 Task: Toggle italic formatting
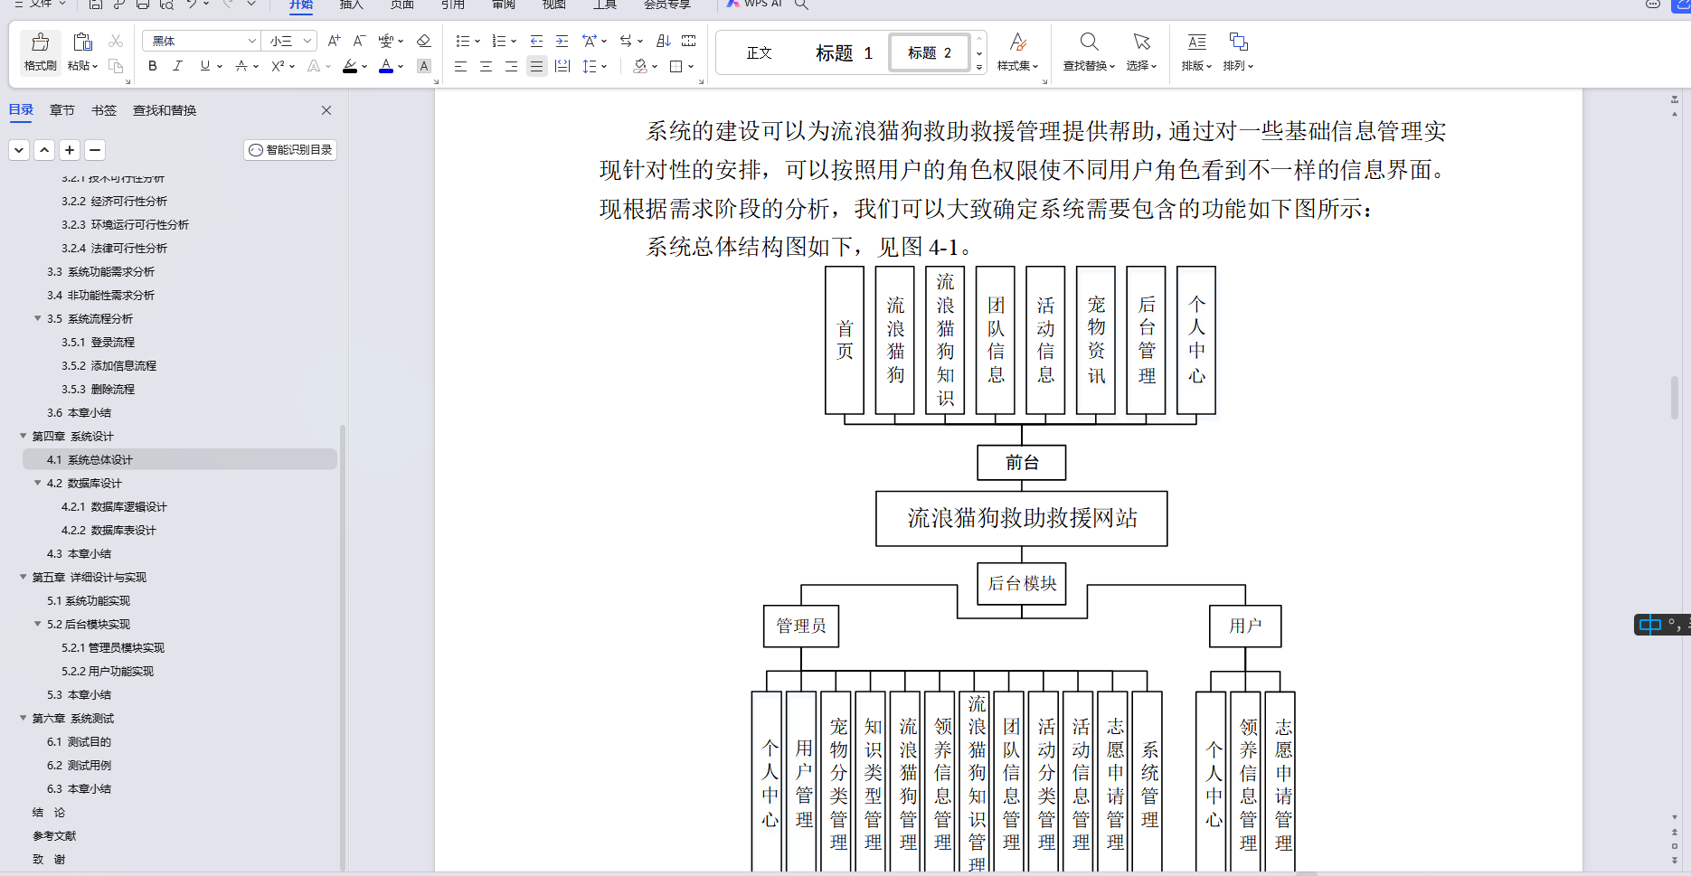pyautogui.click(x=177, y=66)
